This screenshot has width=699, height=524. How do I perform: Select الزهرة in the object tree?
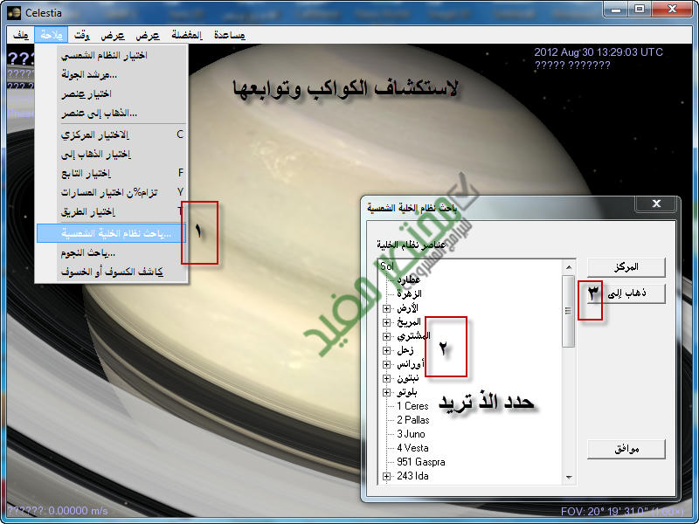pos(409,293)
